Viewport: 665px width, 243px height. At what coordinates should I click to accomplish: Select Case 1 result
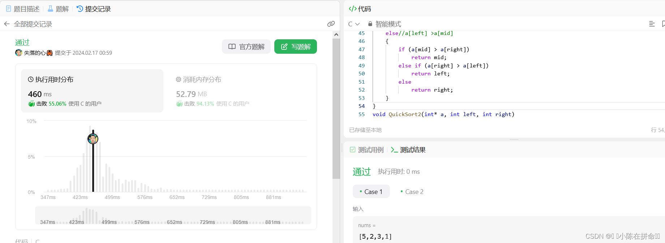pos(371,191)
